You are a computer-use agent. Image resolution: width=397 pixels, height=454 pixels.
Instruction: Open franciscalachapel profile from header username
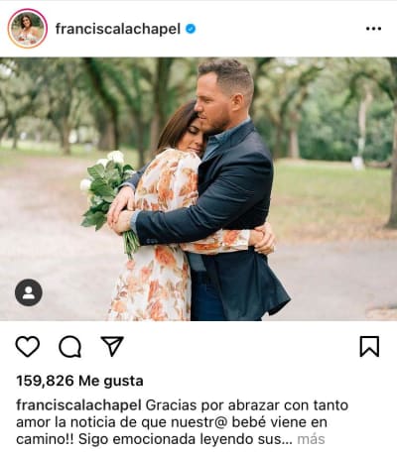pyautogui.click(x=118, y=29)
